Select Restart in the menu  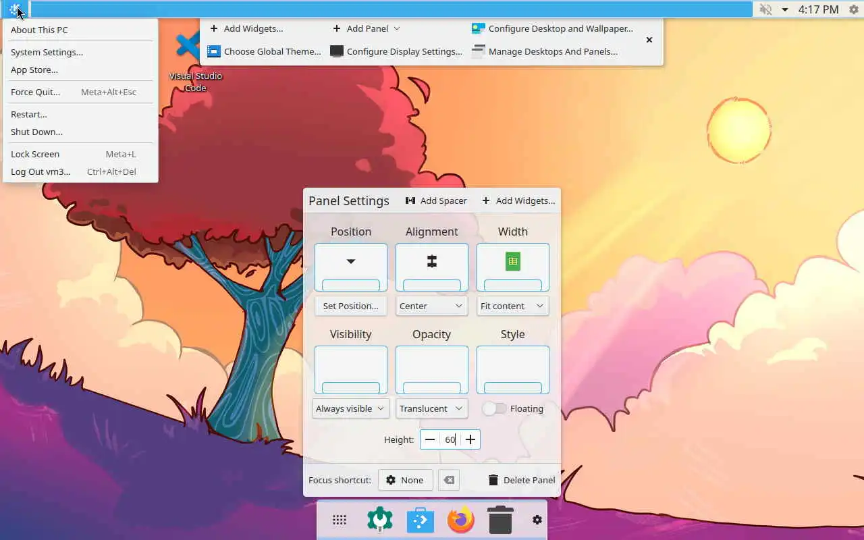pos(80,114)
